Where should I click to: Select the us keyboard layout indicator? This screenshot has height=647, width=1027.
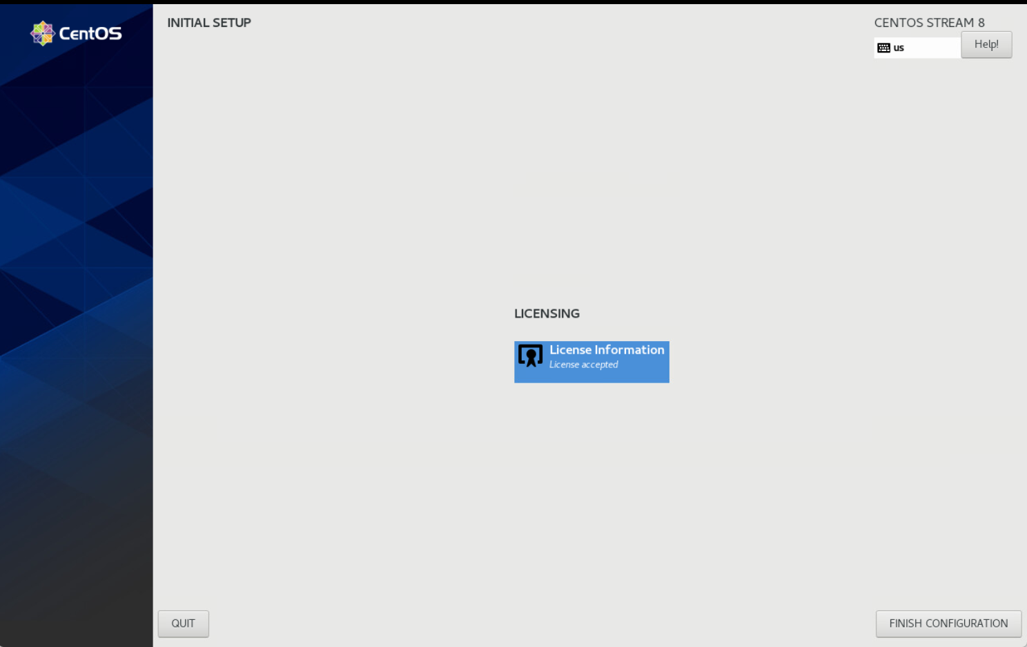coord(917,48)
